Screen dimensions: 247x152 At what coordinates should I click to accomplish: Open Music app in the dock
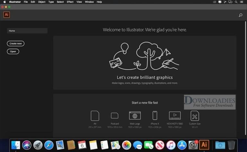coord(171,145)
